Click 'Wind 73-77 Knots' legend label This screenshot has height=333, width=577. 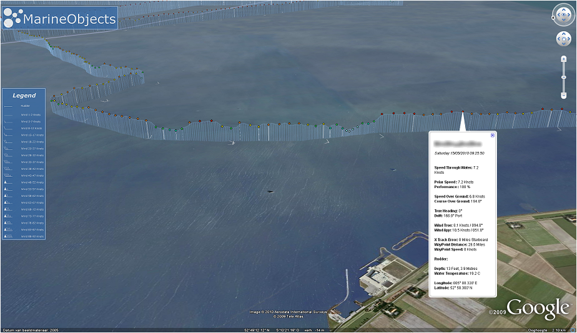(32, 216)
